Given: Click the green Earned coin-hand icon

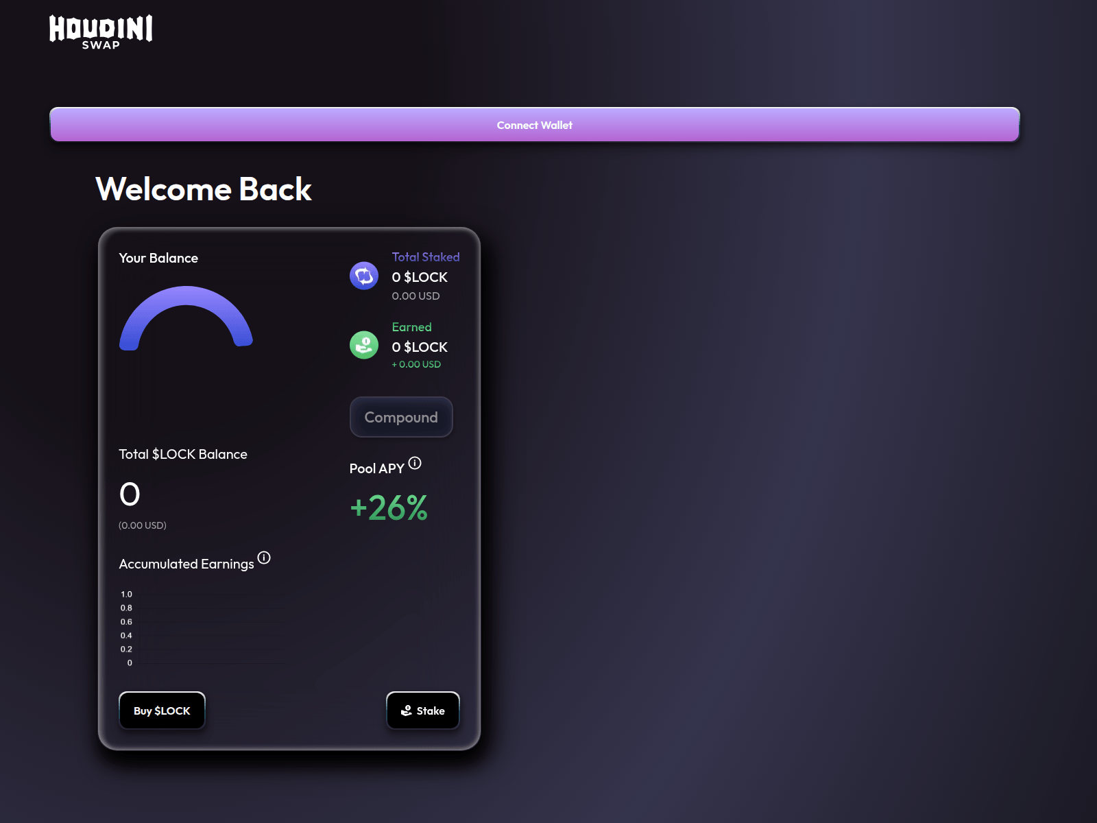Looking at the screenshot, I should pos(364,345).
